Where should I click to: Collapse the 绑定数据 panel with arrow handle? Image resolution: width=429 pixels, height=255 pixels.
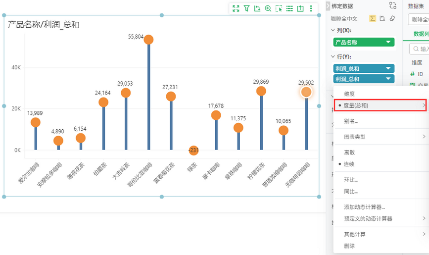coord(328,6)
